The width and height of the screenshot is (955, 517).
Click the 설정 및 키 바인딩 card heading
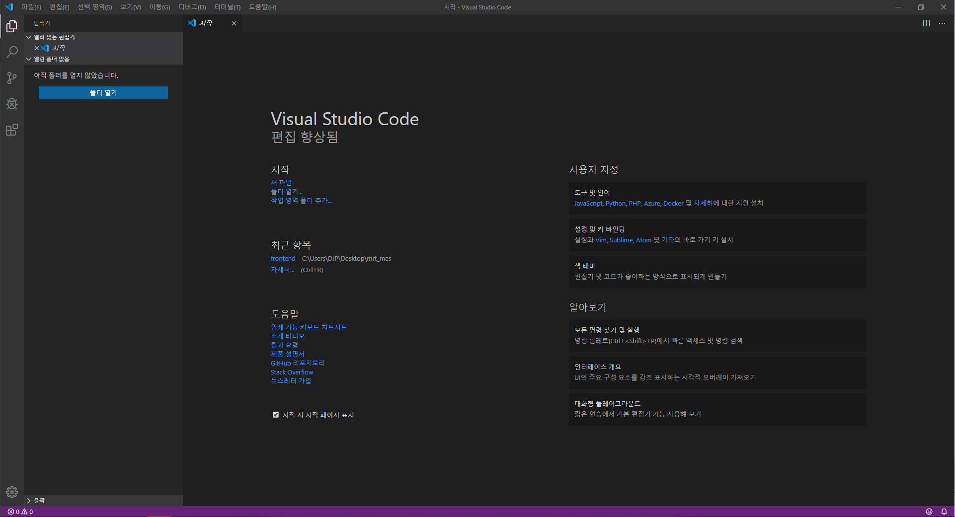coord(600,229)
